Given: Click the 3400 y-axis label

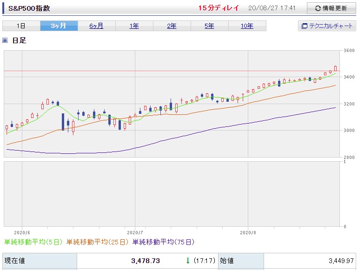Looking at the screenshot, I should pos(349,77).
